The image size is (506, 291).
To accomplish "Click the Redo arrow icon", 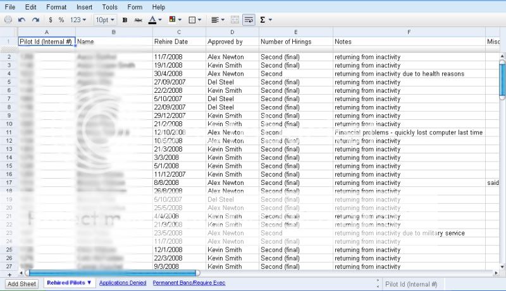I will 34,20.
